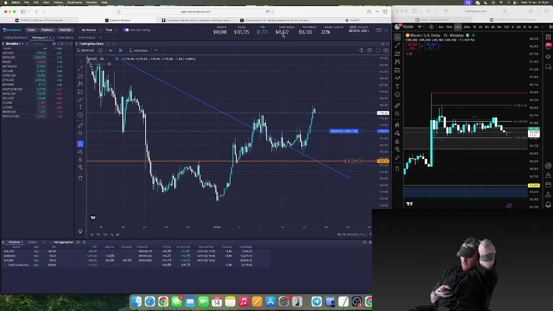Select the brush tool in AAVE chart
The width and height of the screenshot is (553, 311).
(x=80, y=99)
